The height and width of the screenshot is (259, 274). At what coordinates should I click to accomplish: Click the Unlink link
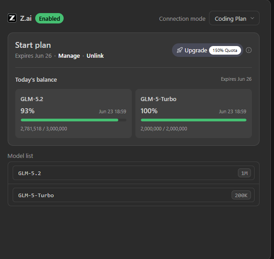[x=95, y=56]
